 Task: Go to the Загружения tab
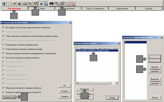coord(122,9)
